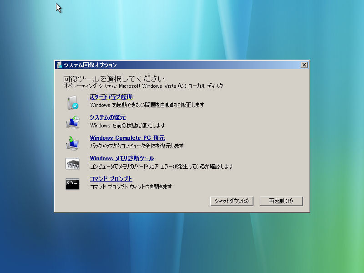The width and height of the screenshot is (364, 273).
Task: Click the title bar icon of システム回復オプション
Action: [60, 65]
